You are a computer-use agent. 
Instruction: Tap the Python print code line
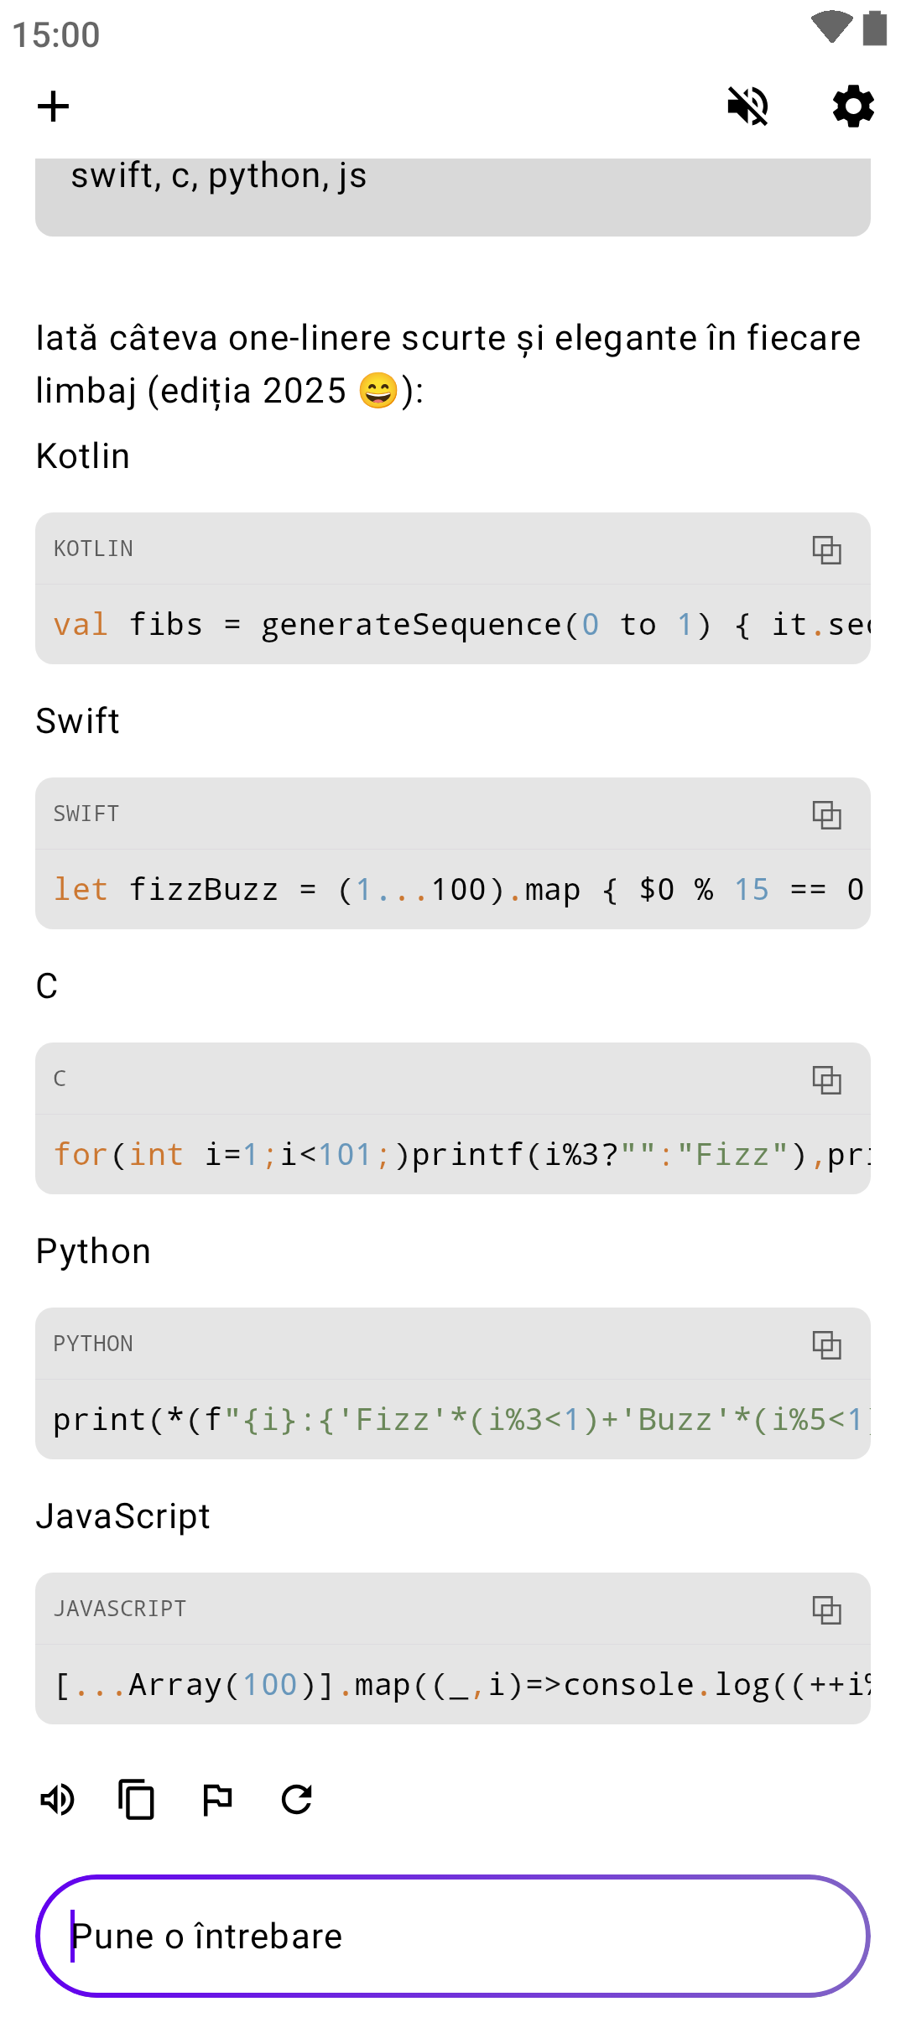pyautogui.click(x=453, y=1420)
